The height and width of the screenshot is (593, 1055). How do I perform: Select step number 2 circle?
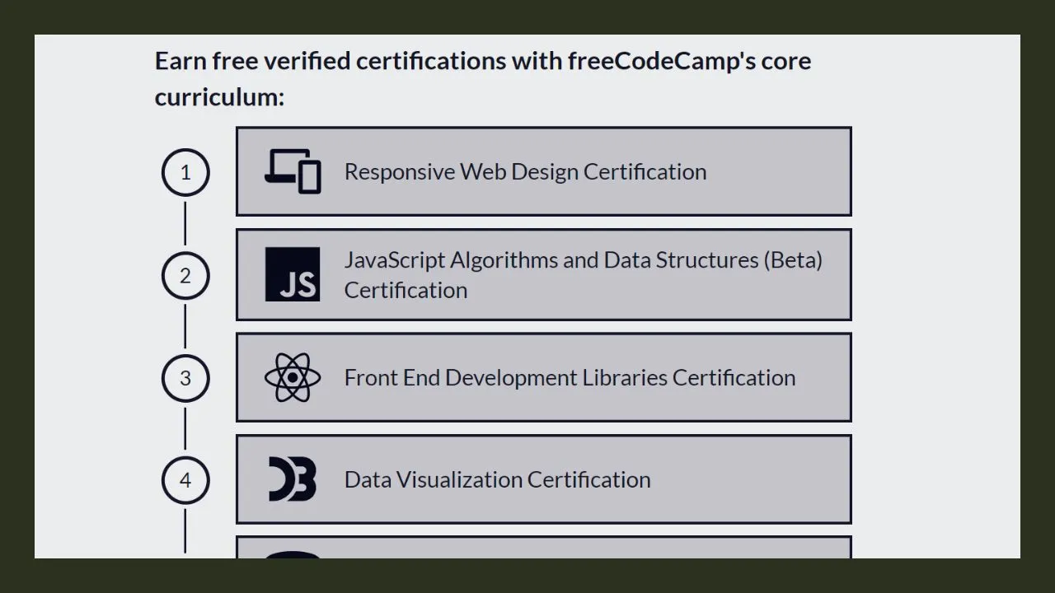tap(185, 275)
